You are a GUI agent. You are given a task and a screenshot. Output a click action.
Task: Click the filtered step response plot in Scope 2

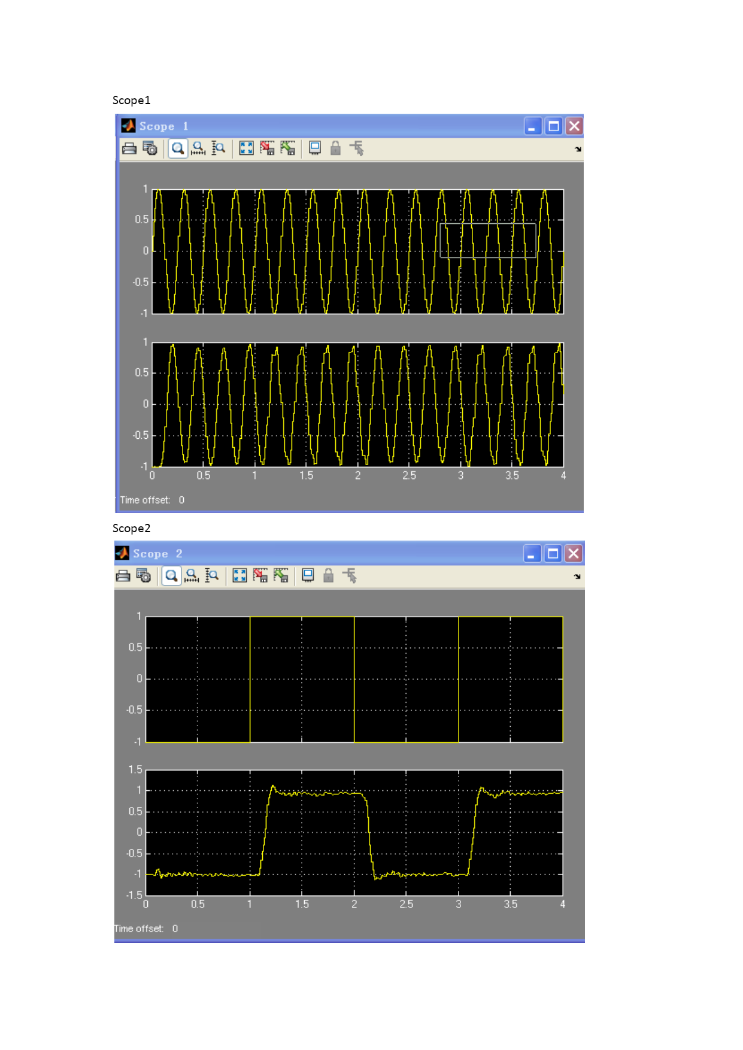click(x=354, y=833)
